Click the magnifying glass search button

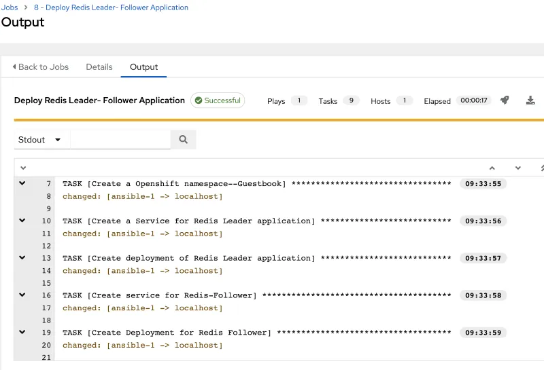[183, 140]
